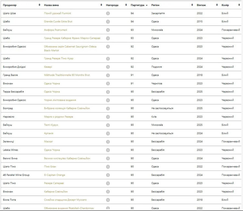Click medal icon in Велике мистецтво row

[108, 158]
